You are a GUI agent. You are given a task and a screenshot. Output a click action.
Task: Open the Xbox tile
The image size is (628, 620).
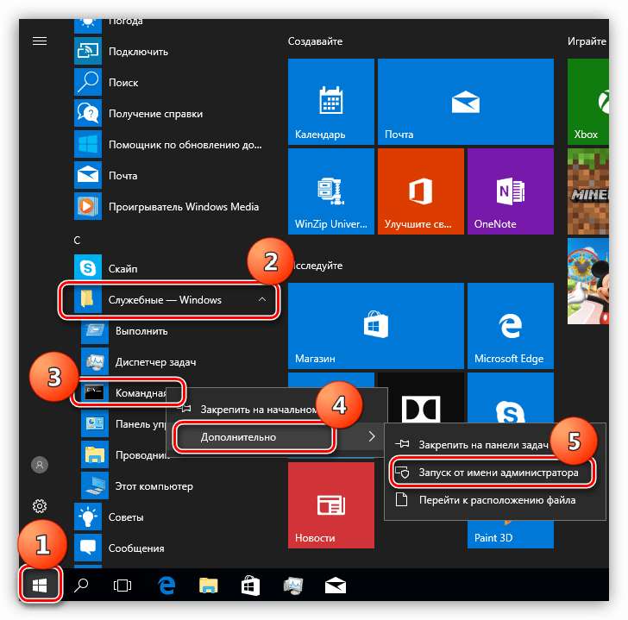click(588, 102)
